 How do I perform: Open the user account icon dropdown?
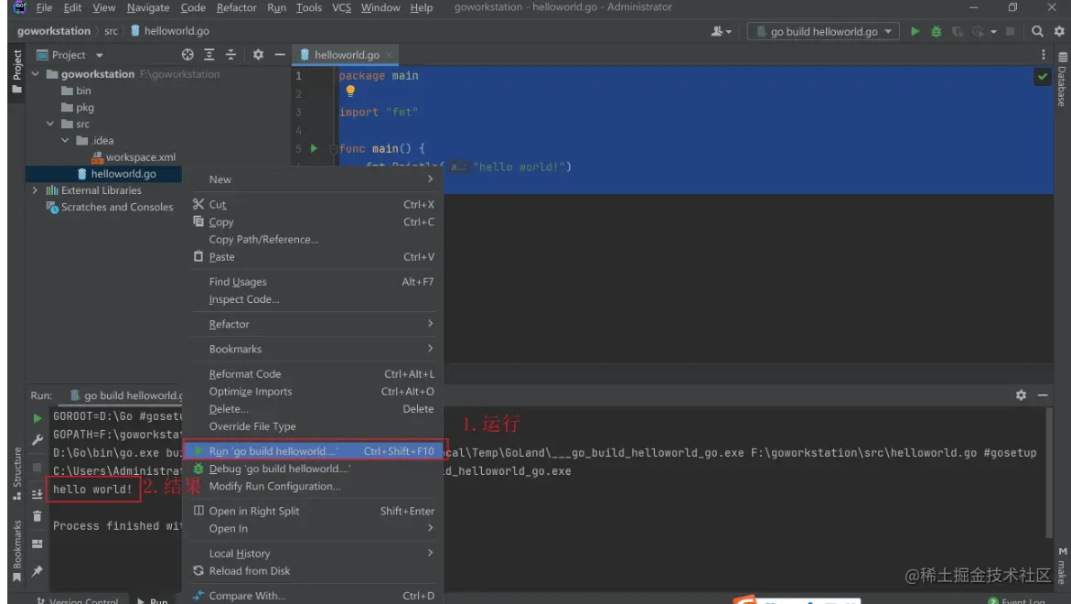[x=721, y=31]
